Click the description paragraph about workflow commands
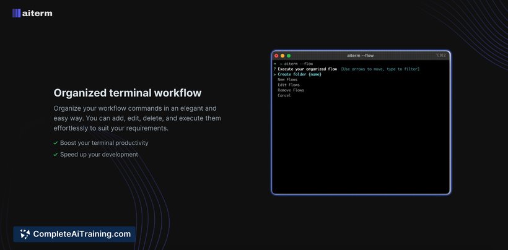 click(x=137, y=118)
